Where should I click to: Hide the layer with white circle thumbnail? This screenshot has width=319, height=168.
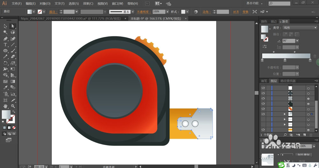point(263,88)
